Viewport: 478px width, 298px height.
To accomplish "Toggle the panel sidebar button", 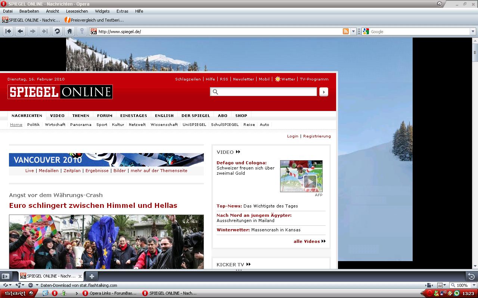I will click(x=5, y=276).
